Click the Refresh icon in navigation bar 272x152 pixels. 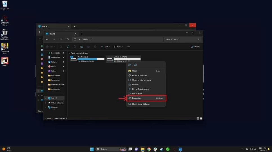[x=68, y=40]
